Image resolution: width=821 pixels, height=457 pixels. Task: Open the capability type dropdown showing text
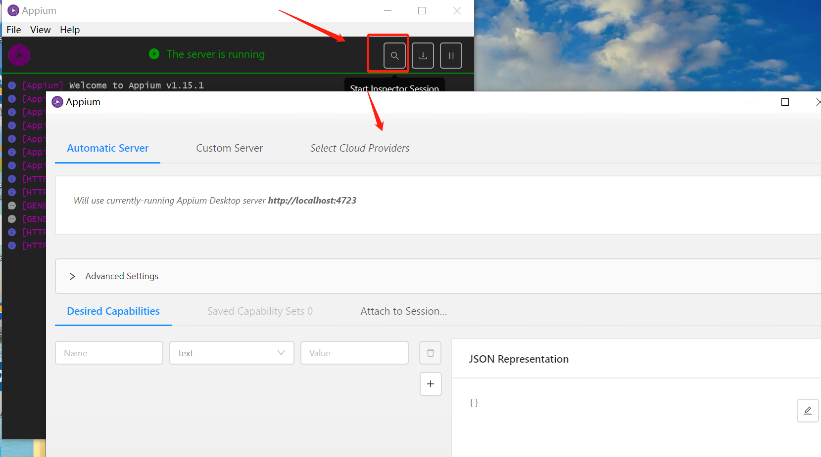pos(232,353)
